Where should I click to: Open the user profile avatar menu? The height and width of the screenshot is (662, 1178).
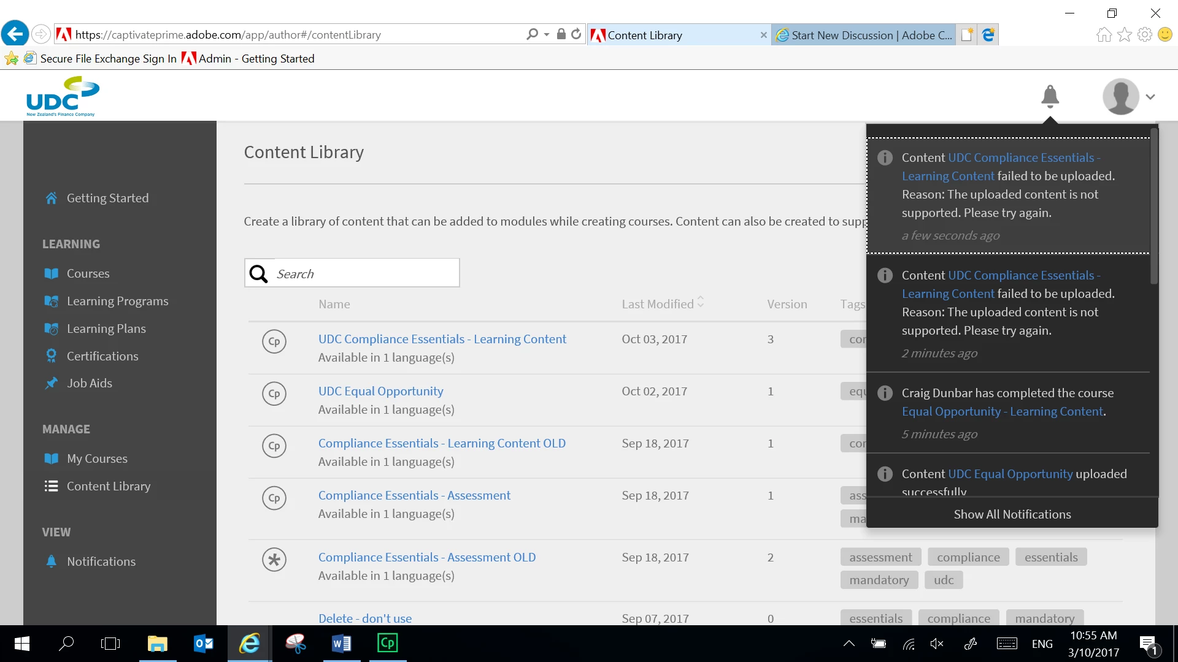tap(1121, 97)
